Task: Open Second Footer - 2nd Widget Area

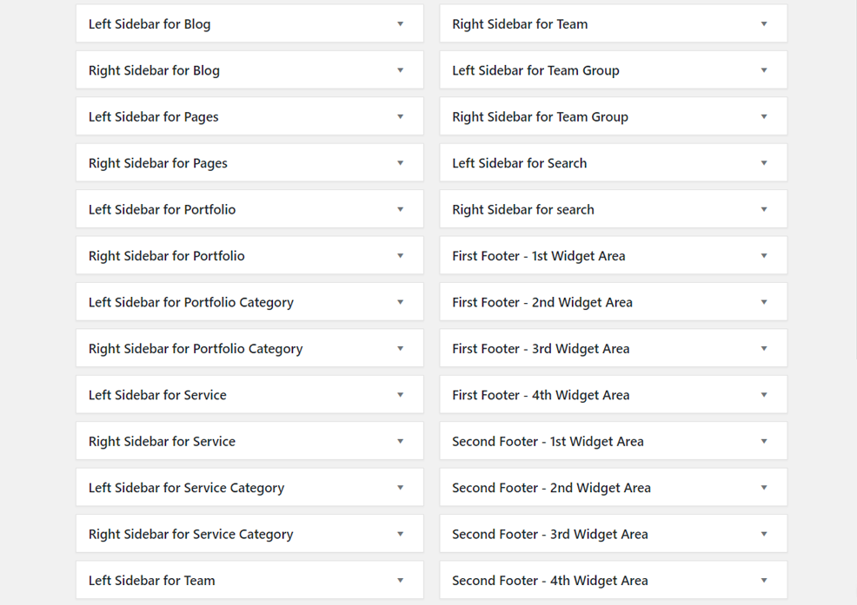Action: pos(764,488)
